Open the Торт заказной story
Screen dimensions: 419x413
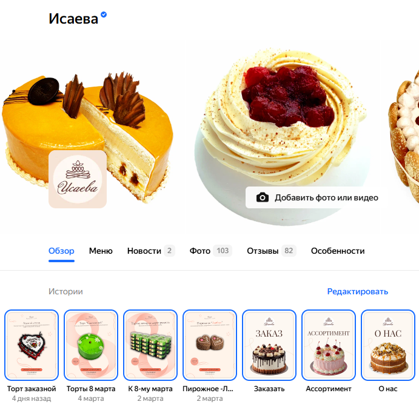coord(32,345)
